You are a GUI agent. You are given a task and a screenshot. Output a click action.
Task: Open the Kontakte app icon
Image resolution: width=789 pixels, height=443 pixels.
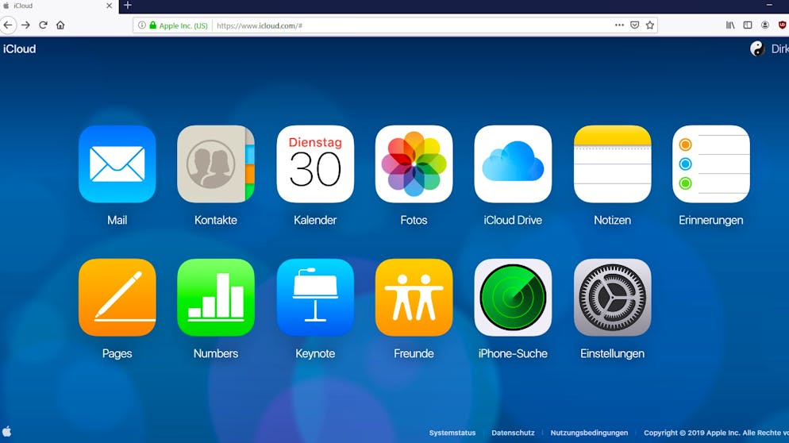click(x=216, y=164)
